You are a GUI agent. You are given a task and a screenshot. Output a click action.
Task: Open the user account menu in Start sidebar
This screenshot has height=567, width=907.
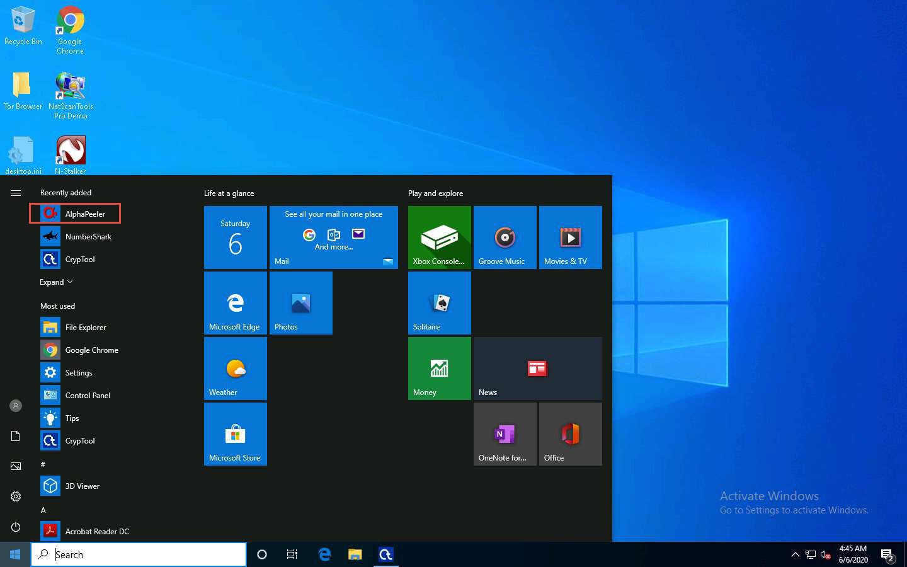16,406
